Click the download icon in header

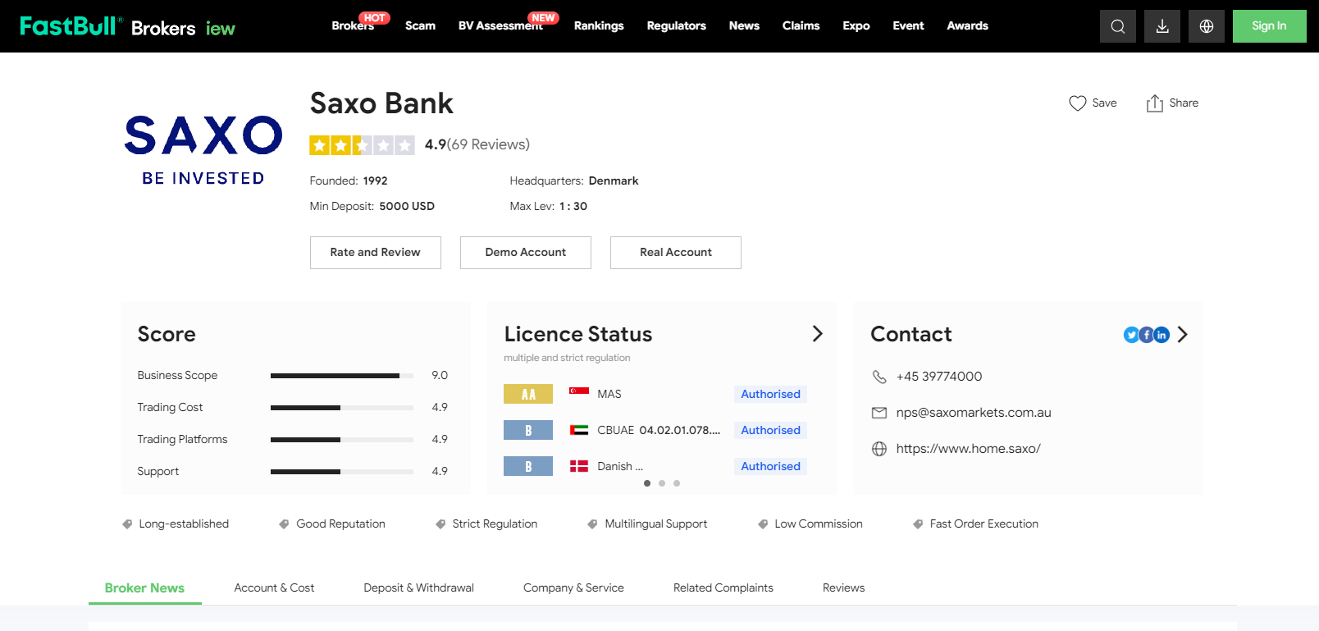1162,26
